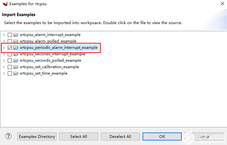Enable the xrtcpsu_alarm_interrupt_example checkbox
This screenshot has width=227, height=145.
(x=10, y=35)
